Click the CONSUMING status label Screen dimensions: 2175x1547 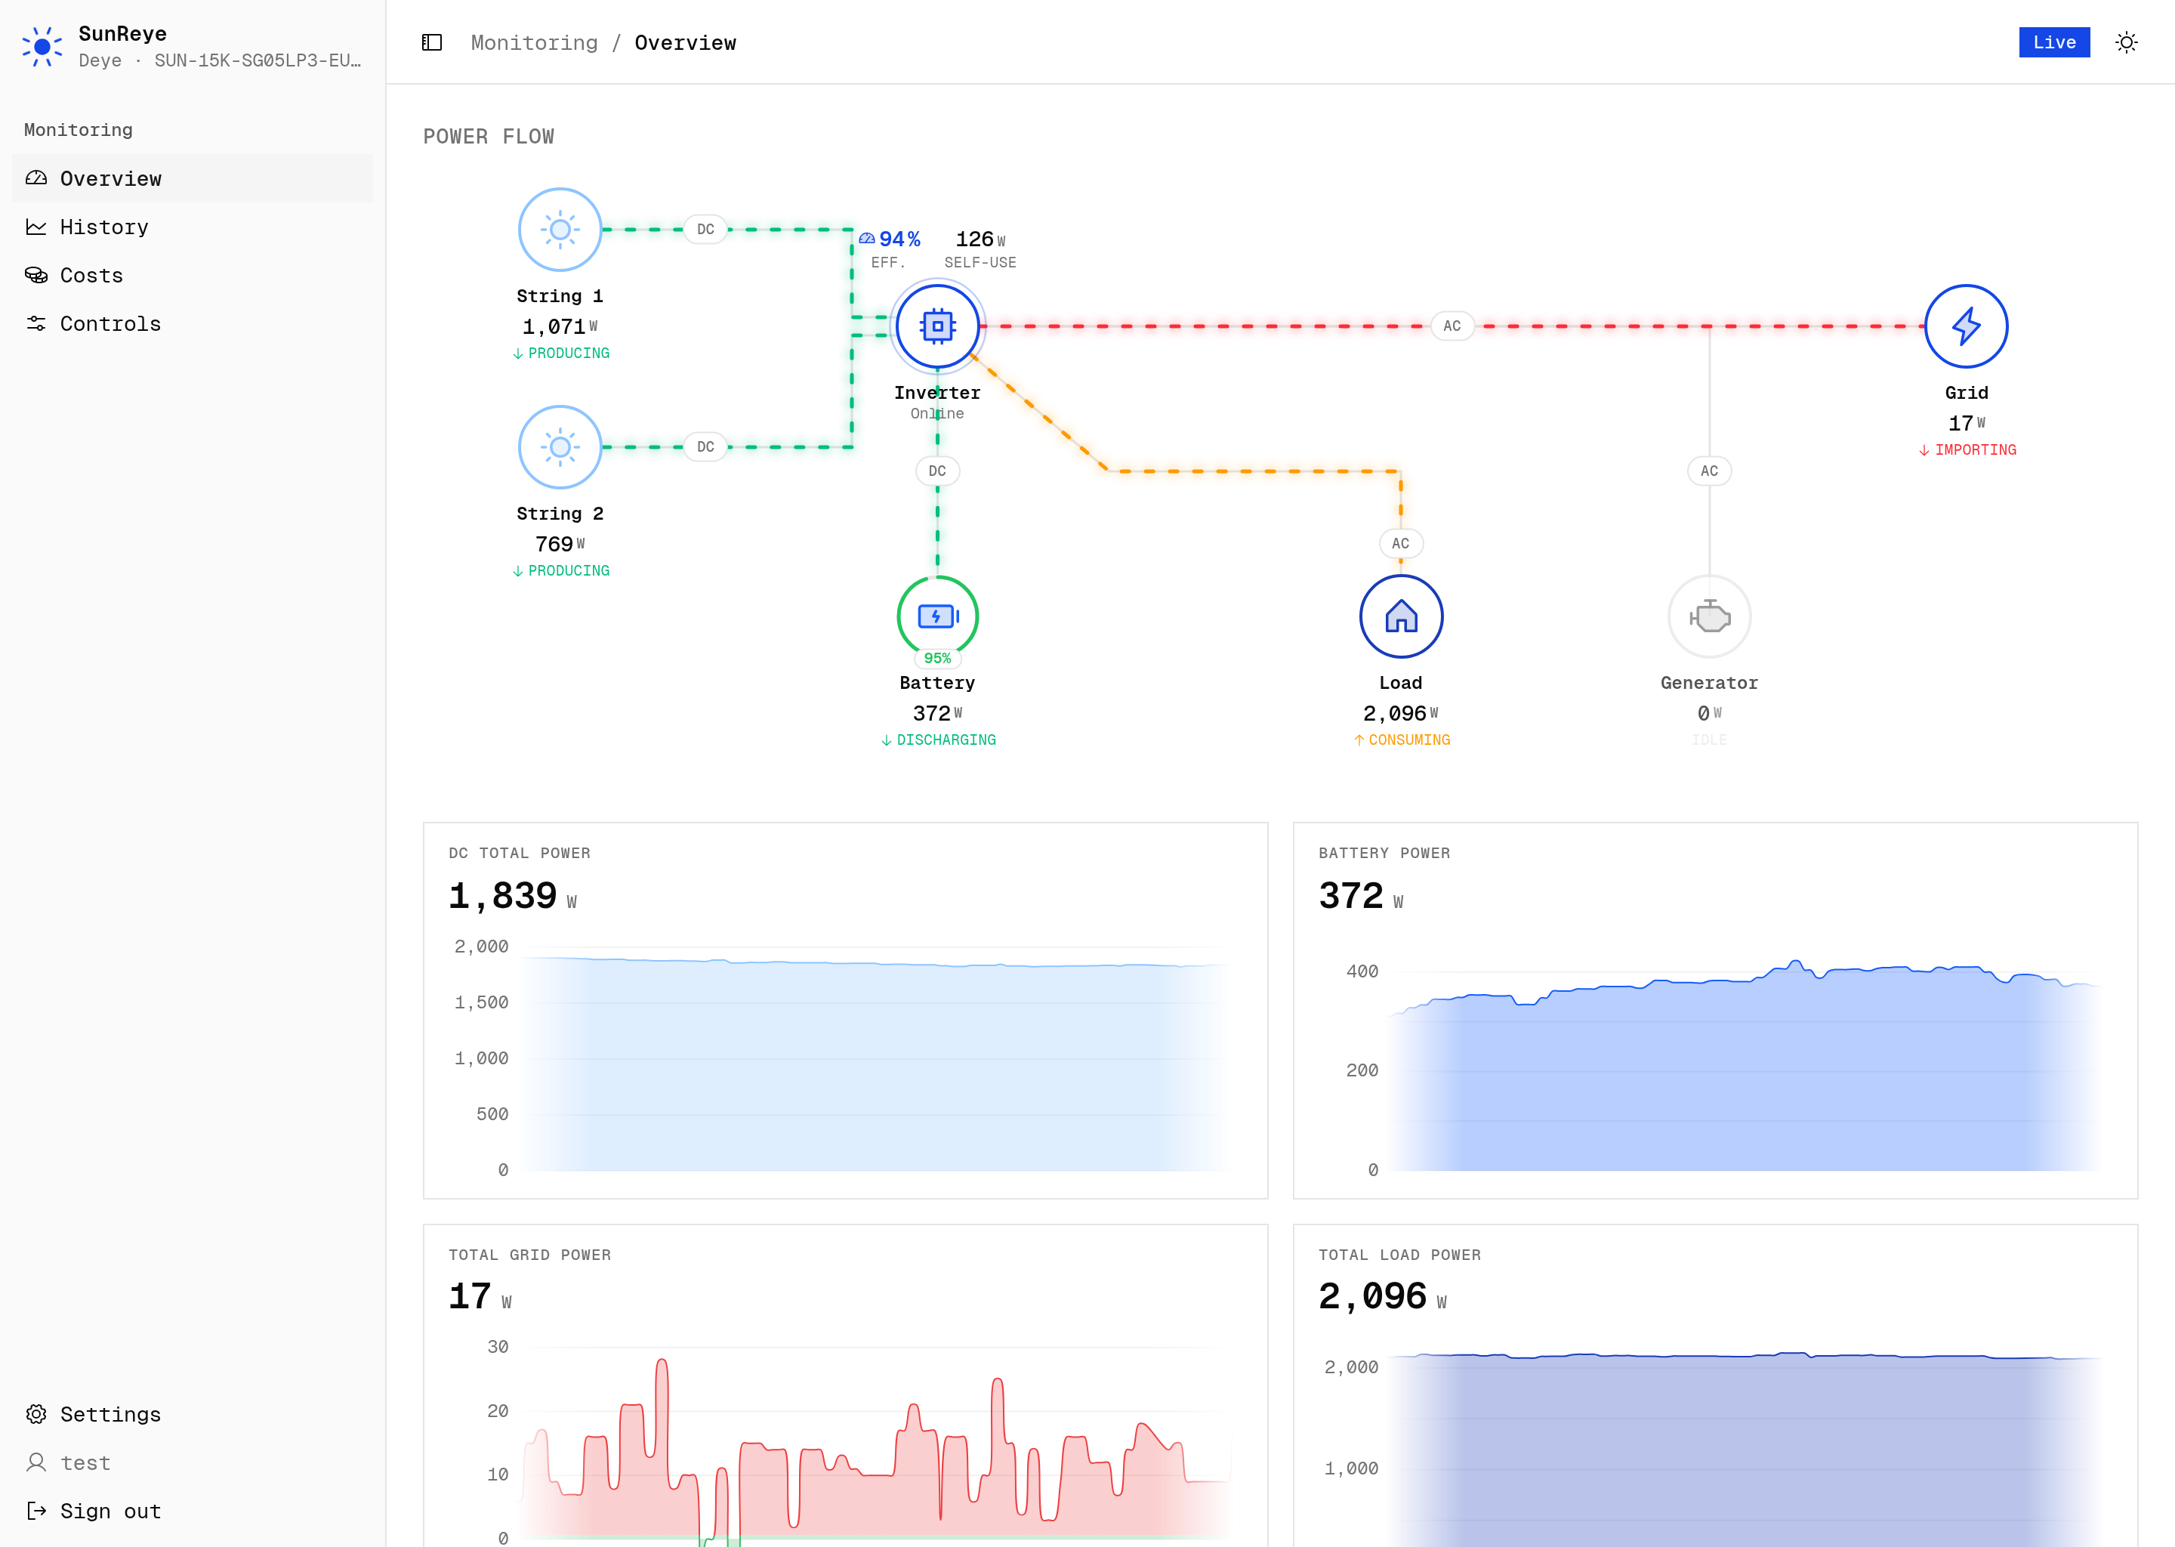coord(1402,740)
